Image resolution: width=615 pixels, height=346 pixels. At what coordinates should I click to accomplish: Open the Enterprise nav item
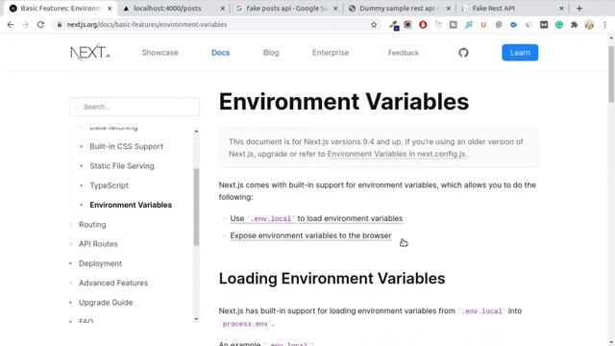coord(331,53)
